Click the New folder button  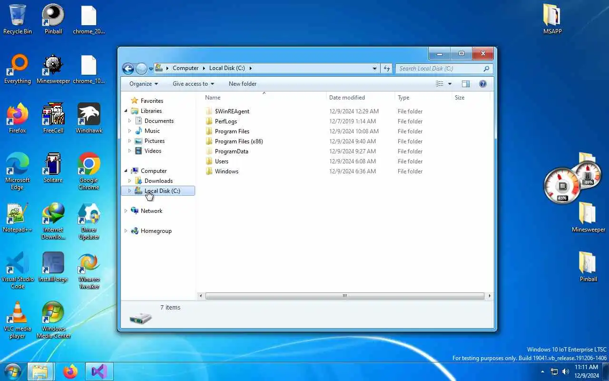click(x=243, y=84)
